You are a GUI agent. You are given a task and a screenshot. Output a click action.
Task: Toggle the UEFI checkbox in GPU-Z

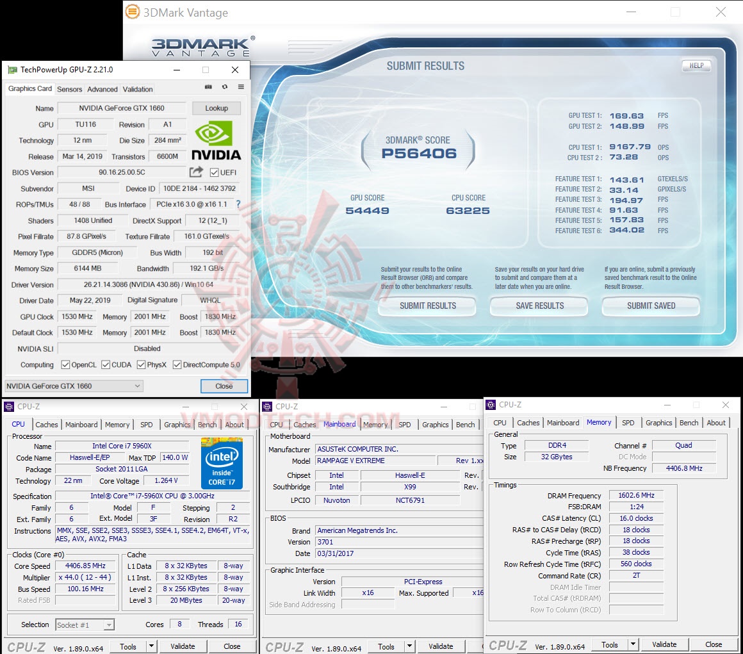tap(214, 172)
